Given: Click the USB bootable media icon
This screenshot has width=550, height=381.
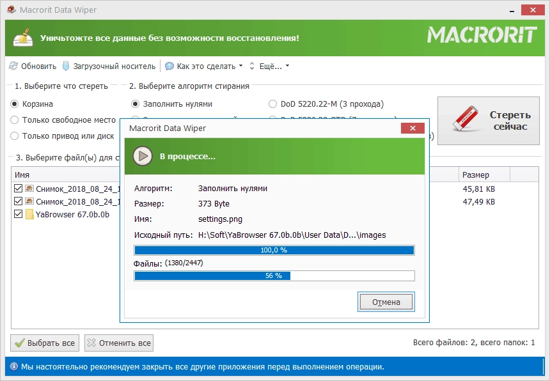Looking at the screenshot, I should (66, 66).
